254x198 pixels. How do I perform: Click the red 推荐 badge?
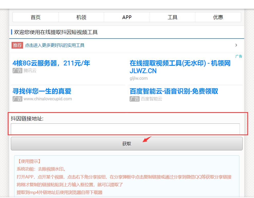click(x=17, y=45)
